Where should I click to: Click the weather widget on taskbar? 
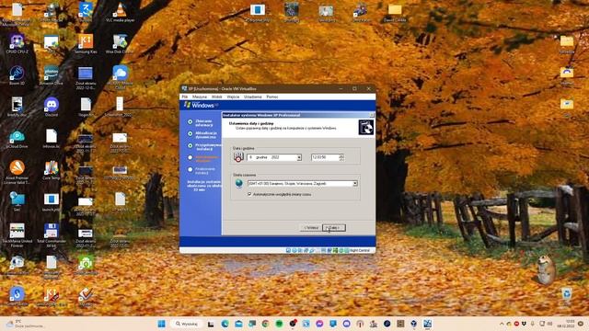(25, 324)
